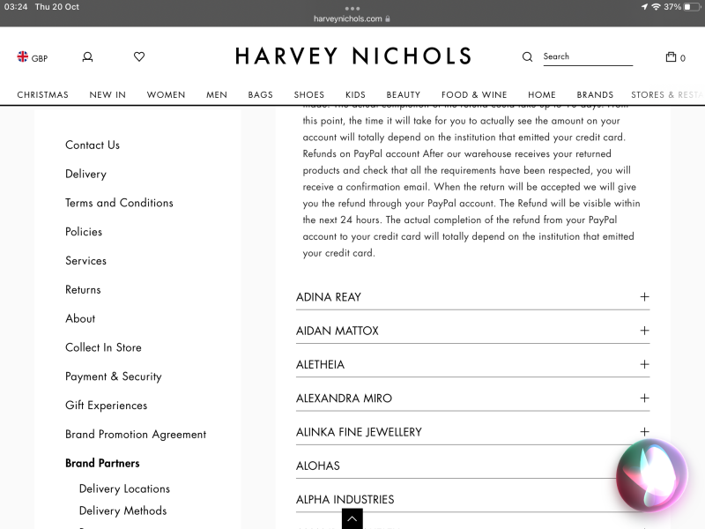This screenshot has height=529, width=705.
Task: Expand the Alexandra Miro plus icon
Action: pyautogui.click(x=644, y=399)
